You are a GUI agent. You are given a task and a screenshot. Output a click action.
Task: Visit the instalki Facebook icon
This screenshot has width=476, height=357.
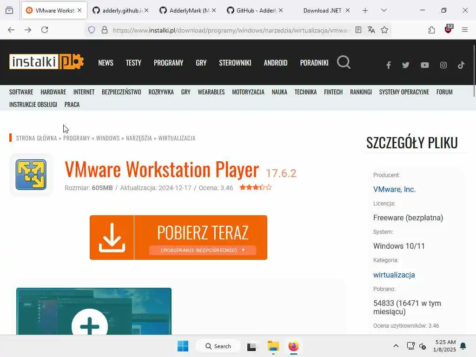pos(388,65)
